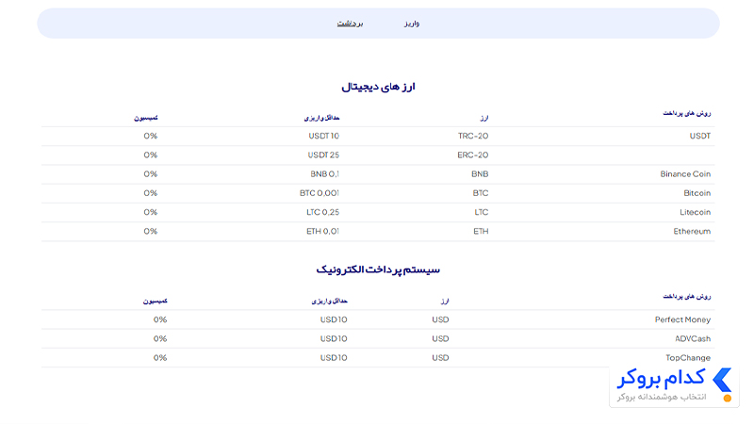Screen dimensions: 754x424
Task: Select the TopChange payment method
Action: [688, 358]
